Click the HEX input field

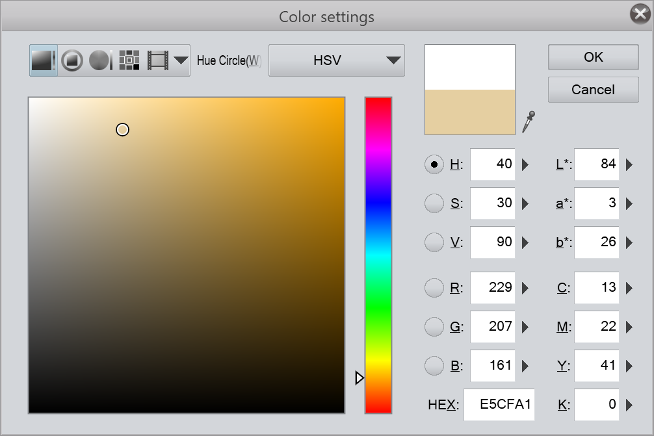pyautogui.click(x=499, y=405)
